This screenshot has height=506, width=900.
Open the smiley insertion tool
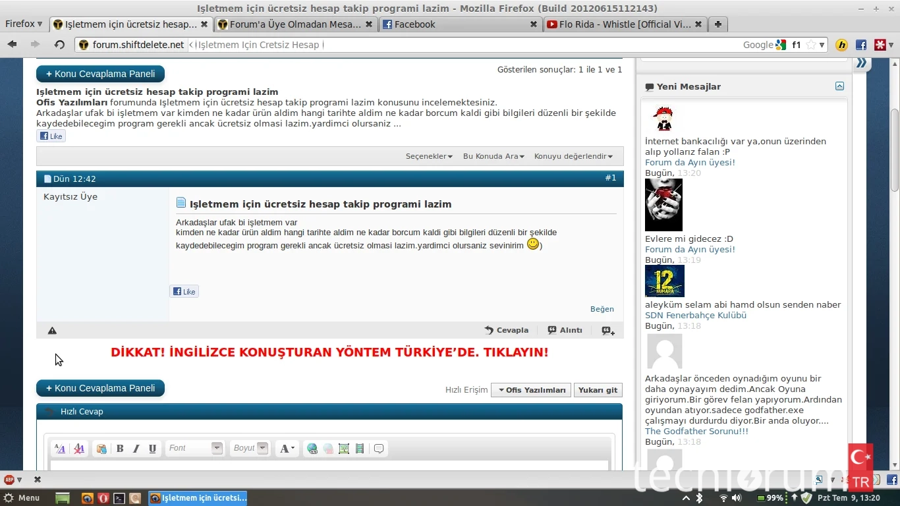(378, 449)
